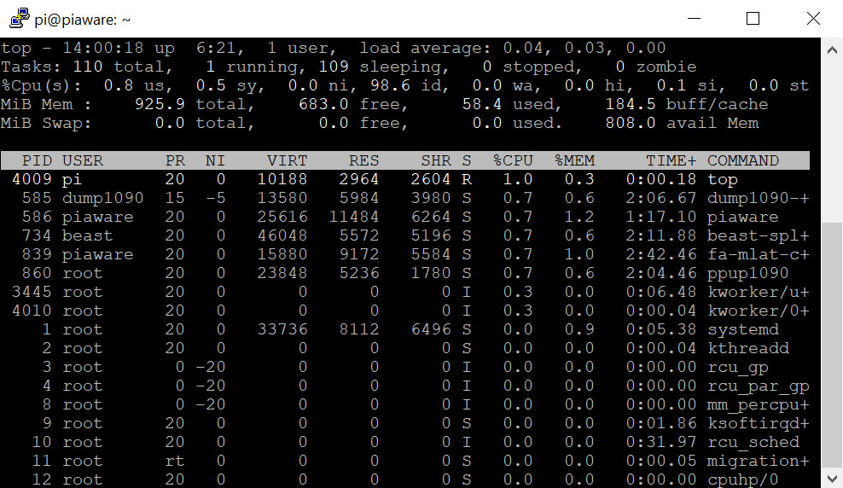Click the 33736 VIRT value
The height and width of the screenshot is (488, 843).
pyautogui.click(x=282, y=329)
